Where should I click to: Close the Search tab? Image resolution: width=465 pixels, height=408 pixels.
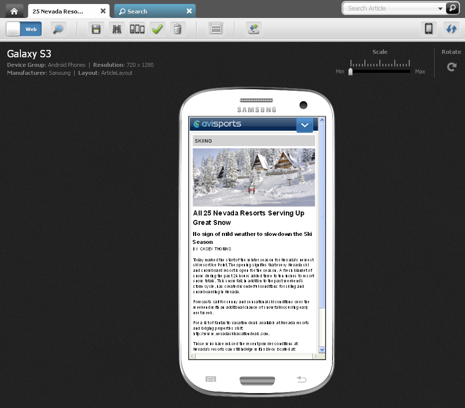(x=189, y=11)
